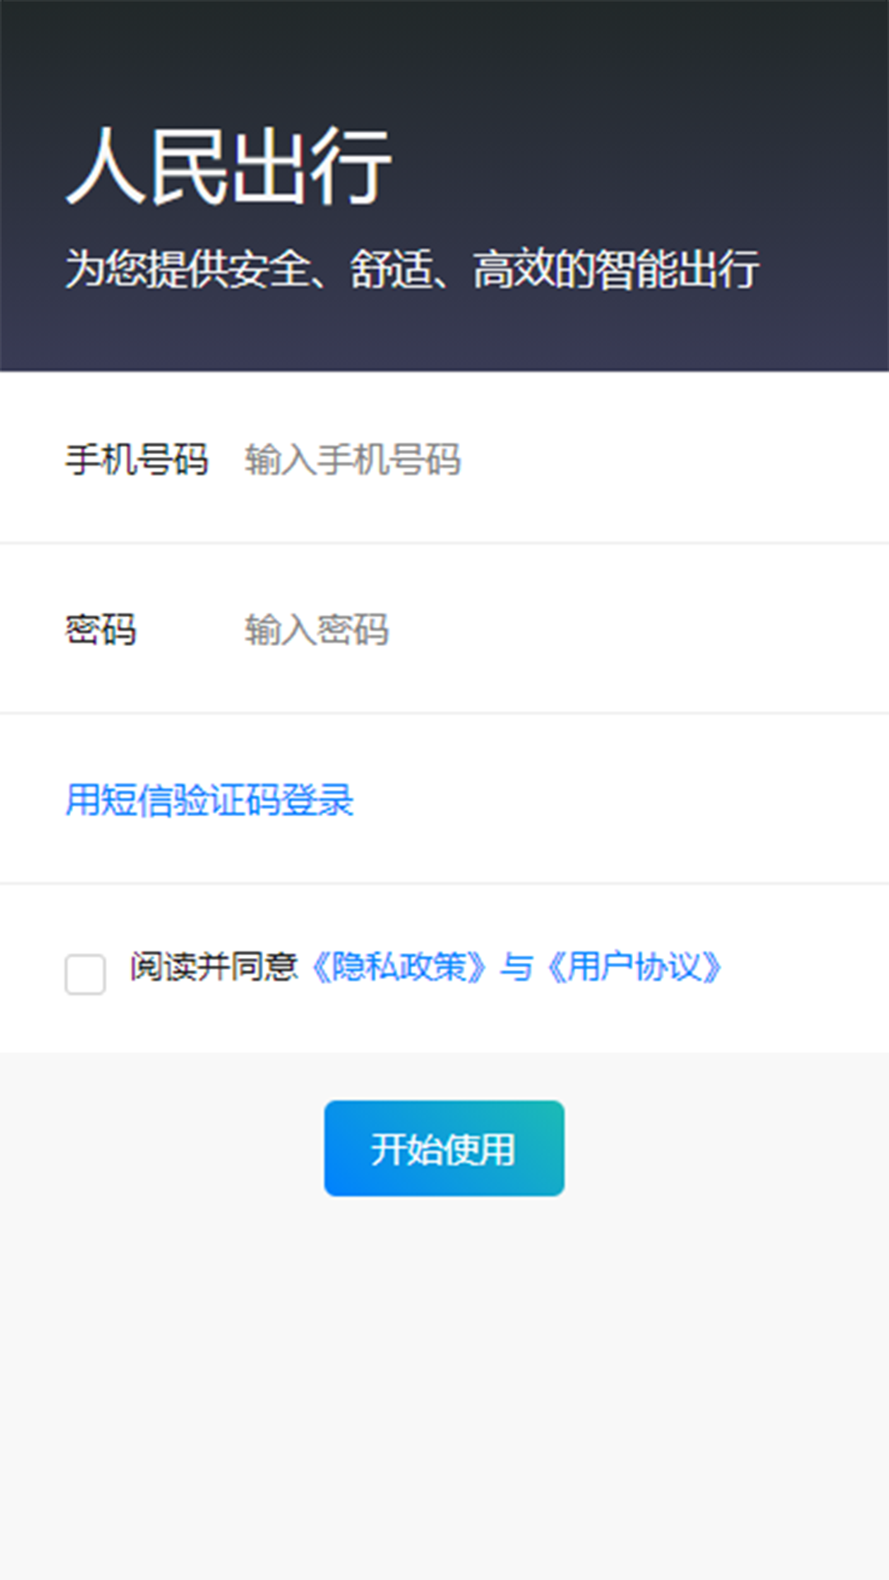Tap gray space right of 开始使用 button

click(x=724, y=1148)
